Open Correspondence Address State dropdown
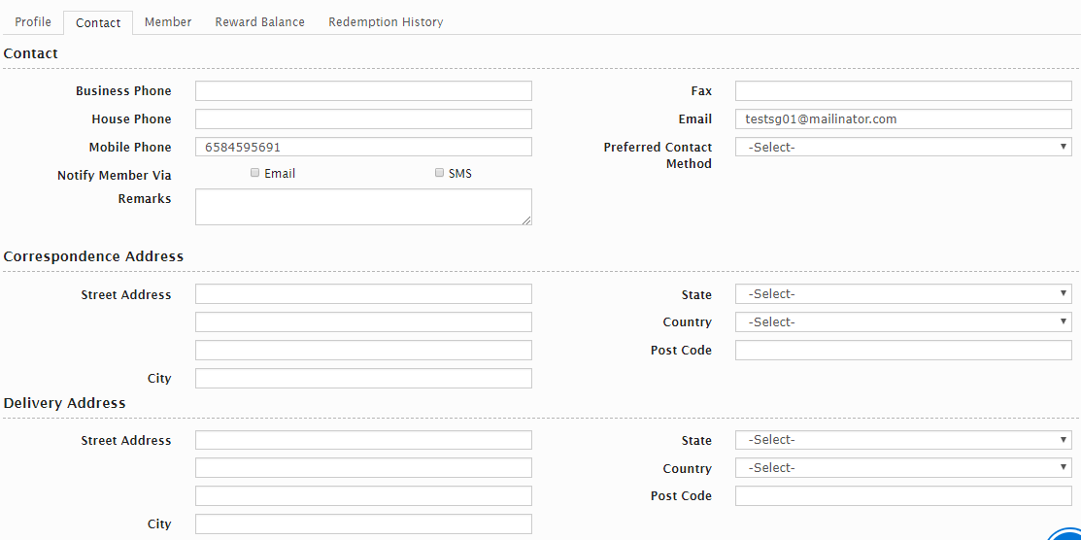This screenshot has width=1081, height=540. coord(903,294)
